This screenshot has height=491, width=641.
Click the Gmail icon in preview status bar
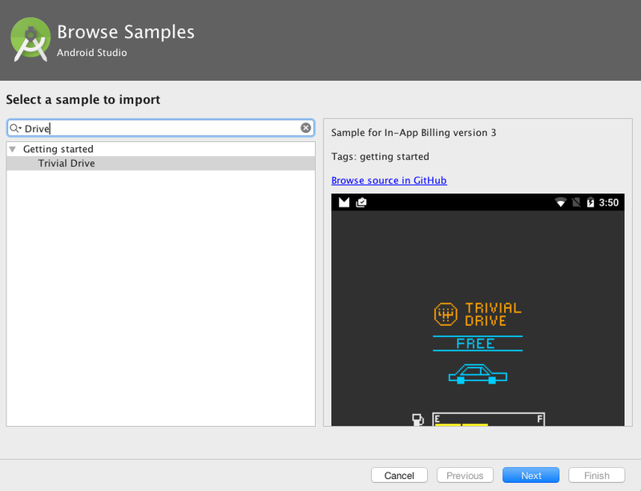[345, 202]
